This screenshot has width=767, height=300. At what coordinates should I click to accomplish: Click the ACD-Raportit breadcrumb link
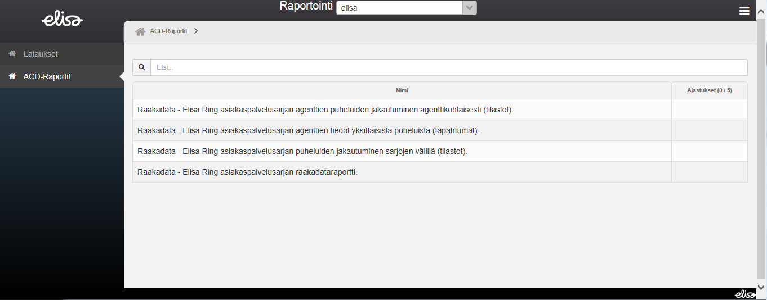[168, 31]
